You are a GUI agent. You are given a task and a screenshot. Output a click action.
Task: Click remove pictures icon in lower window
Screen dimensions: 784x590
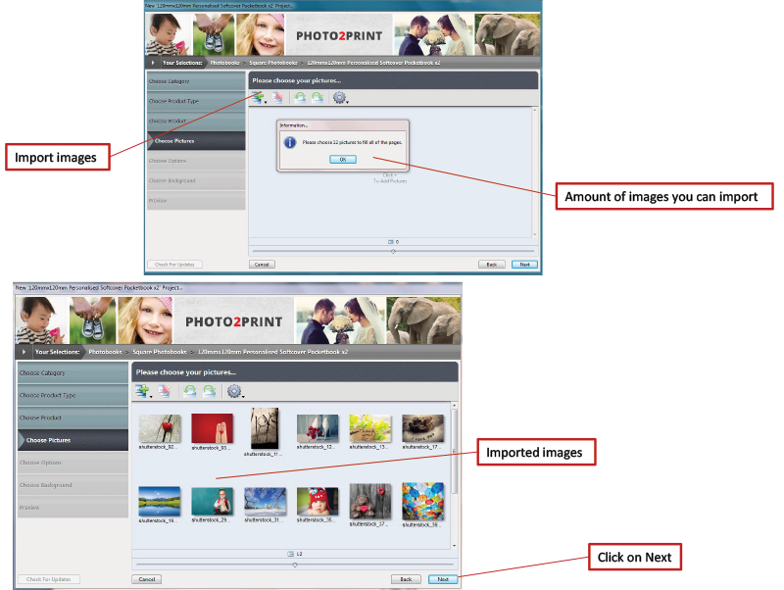(x=166, y=391)
